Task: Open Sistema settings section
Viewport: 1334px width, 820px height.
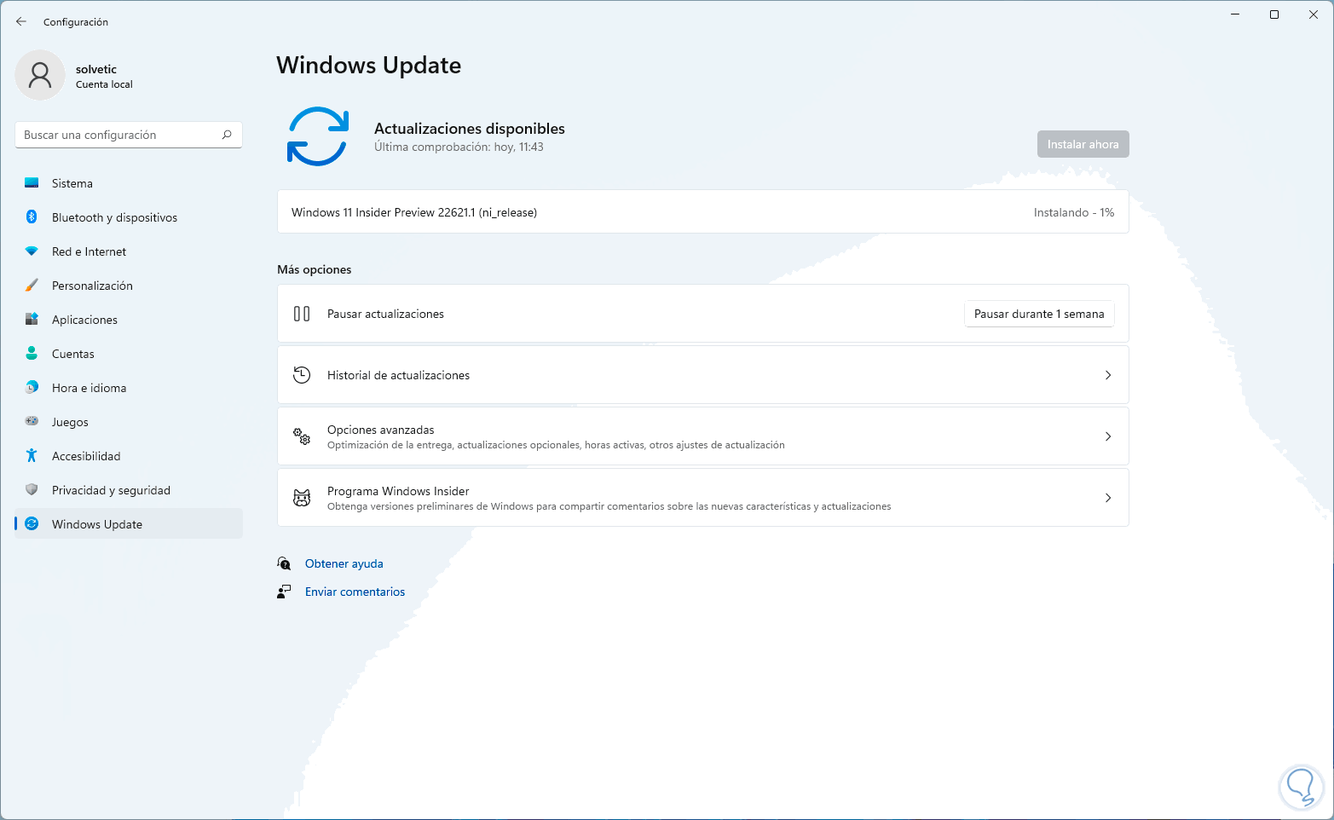Action: click(129, 182)
